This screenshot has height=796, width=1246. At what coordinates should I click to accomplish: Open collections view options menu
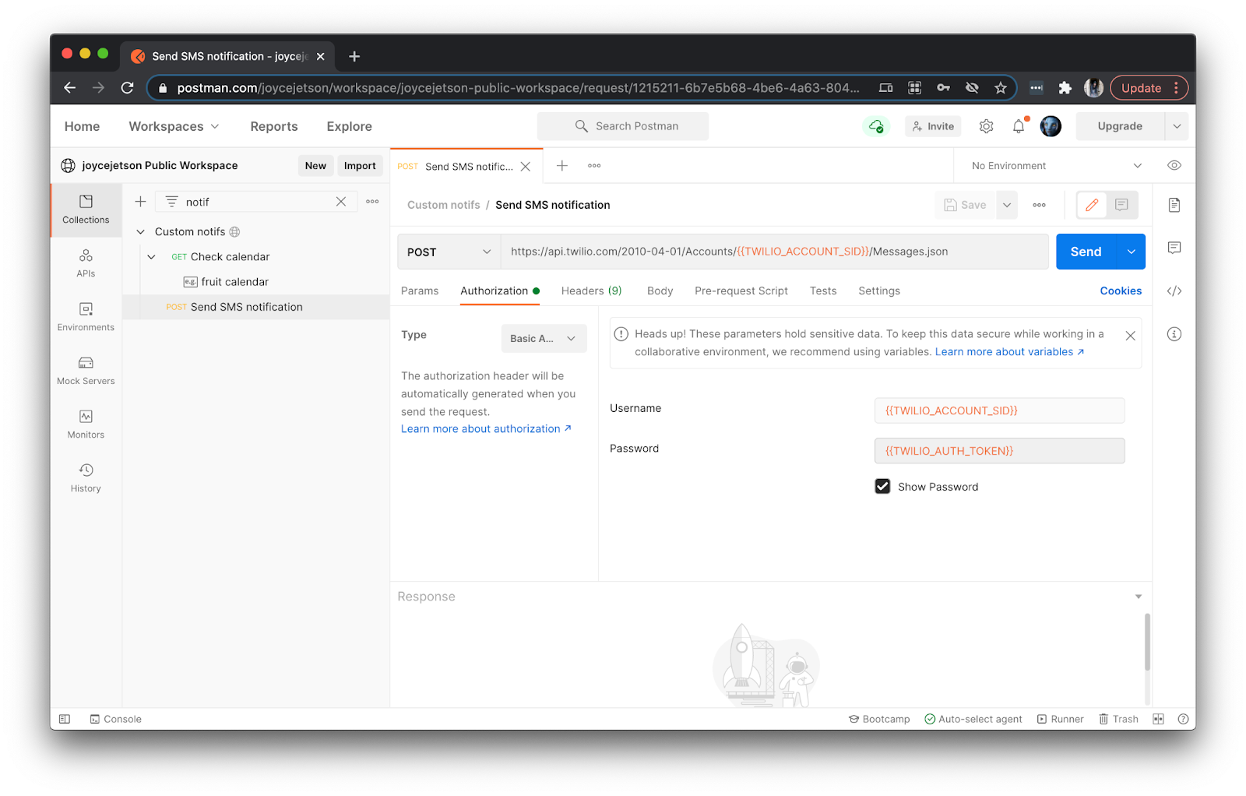[x=372, y=202]
